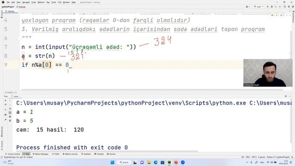This screenshot has height=166, width=295.
Task: Open the TODO tool window
Action: click(55, 154)
